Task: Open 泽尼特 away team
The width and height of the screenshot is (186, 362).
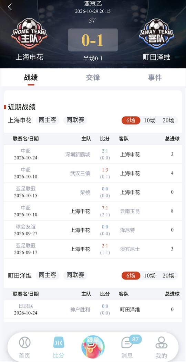Action: 127,230
